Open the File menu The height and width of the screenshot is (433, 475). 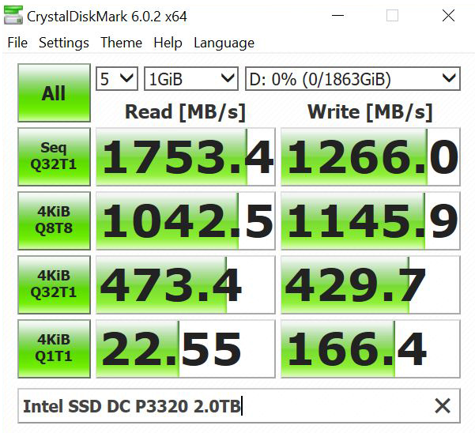[x=17, y=43]
